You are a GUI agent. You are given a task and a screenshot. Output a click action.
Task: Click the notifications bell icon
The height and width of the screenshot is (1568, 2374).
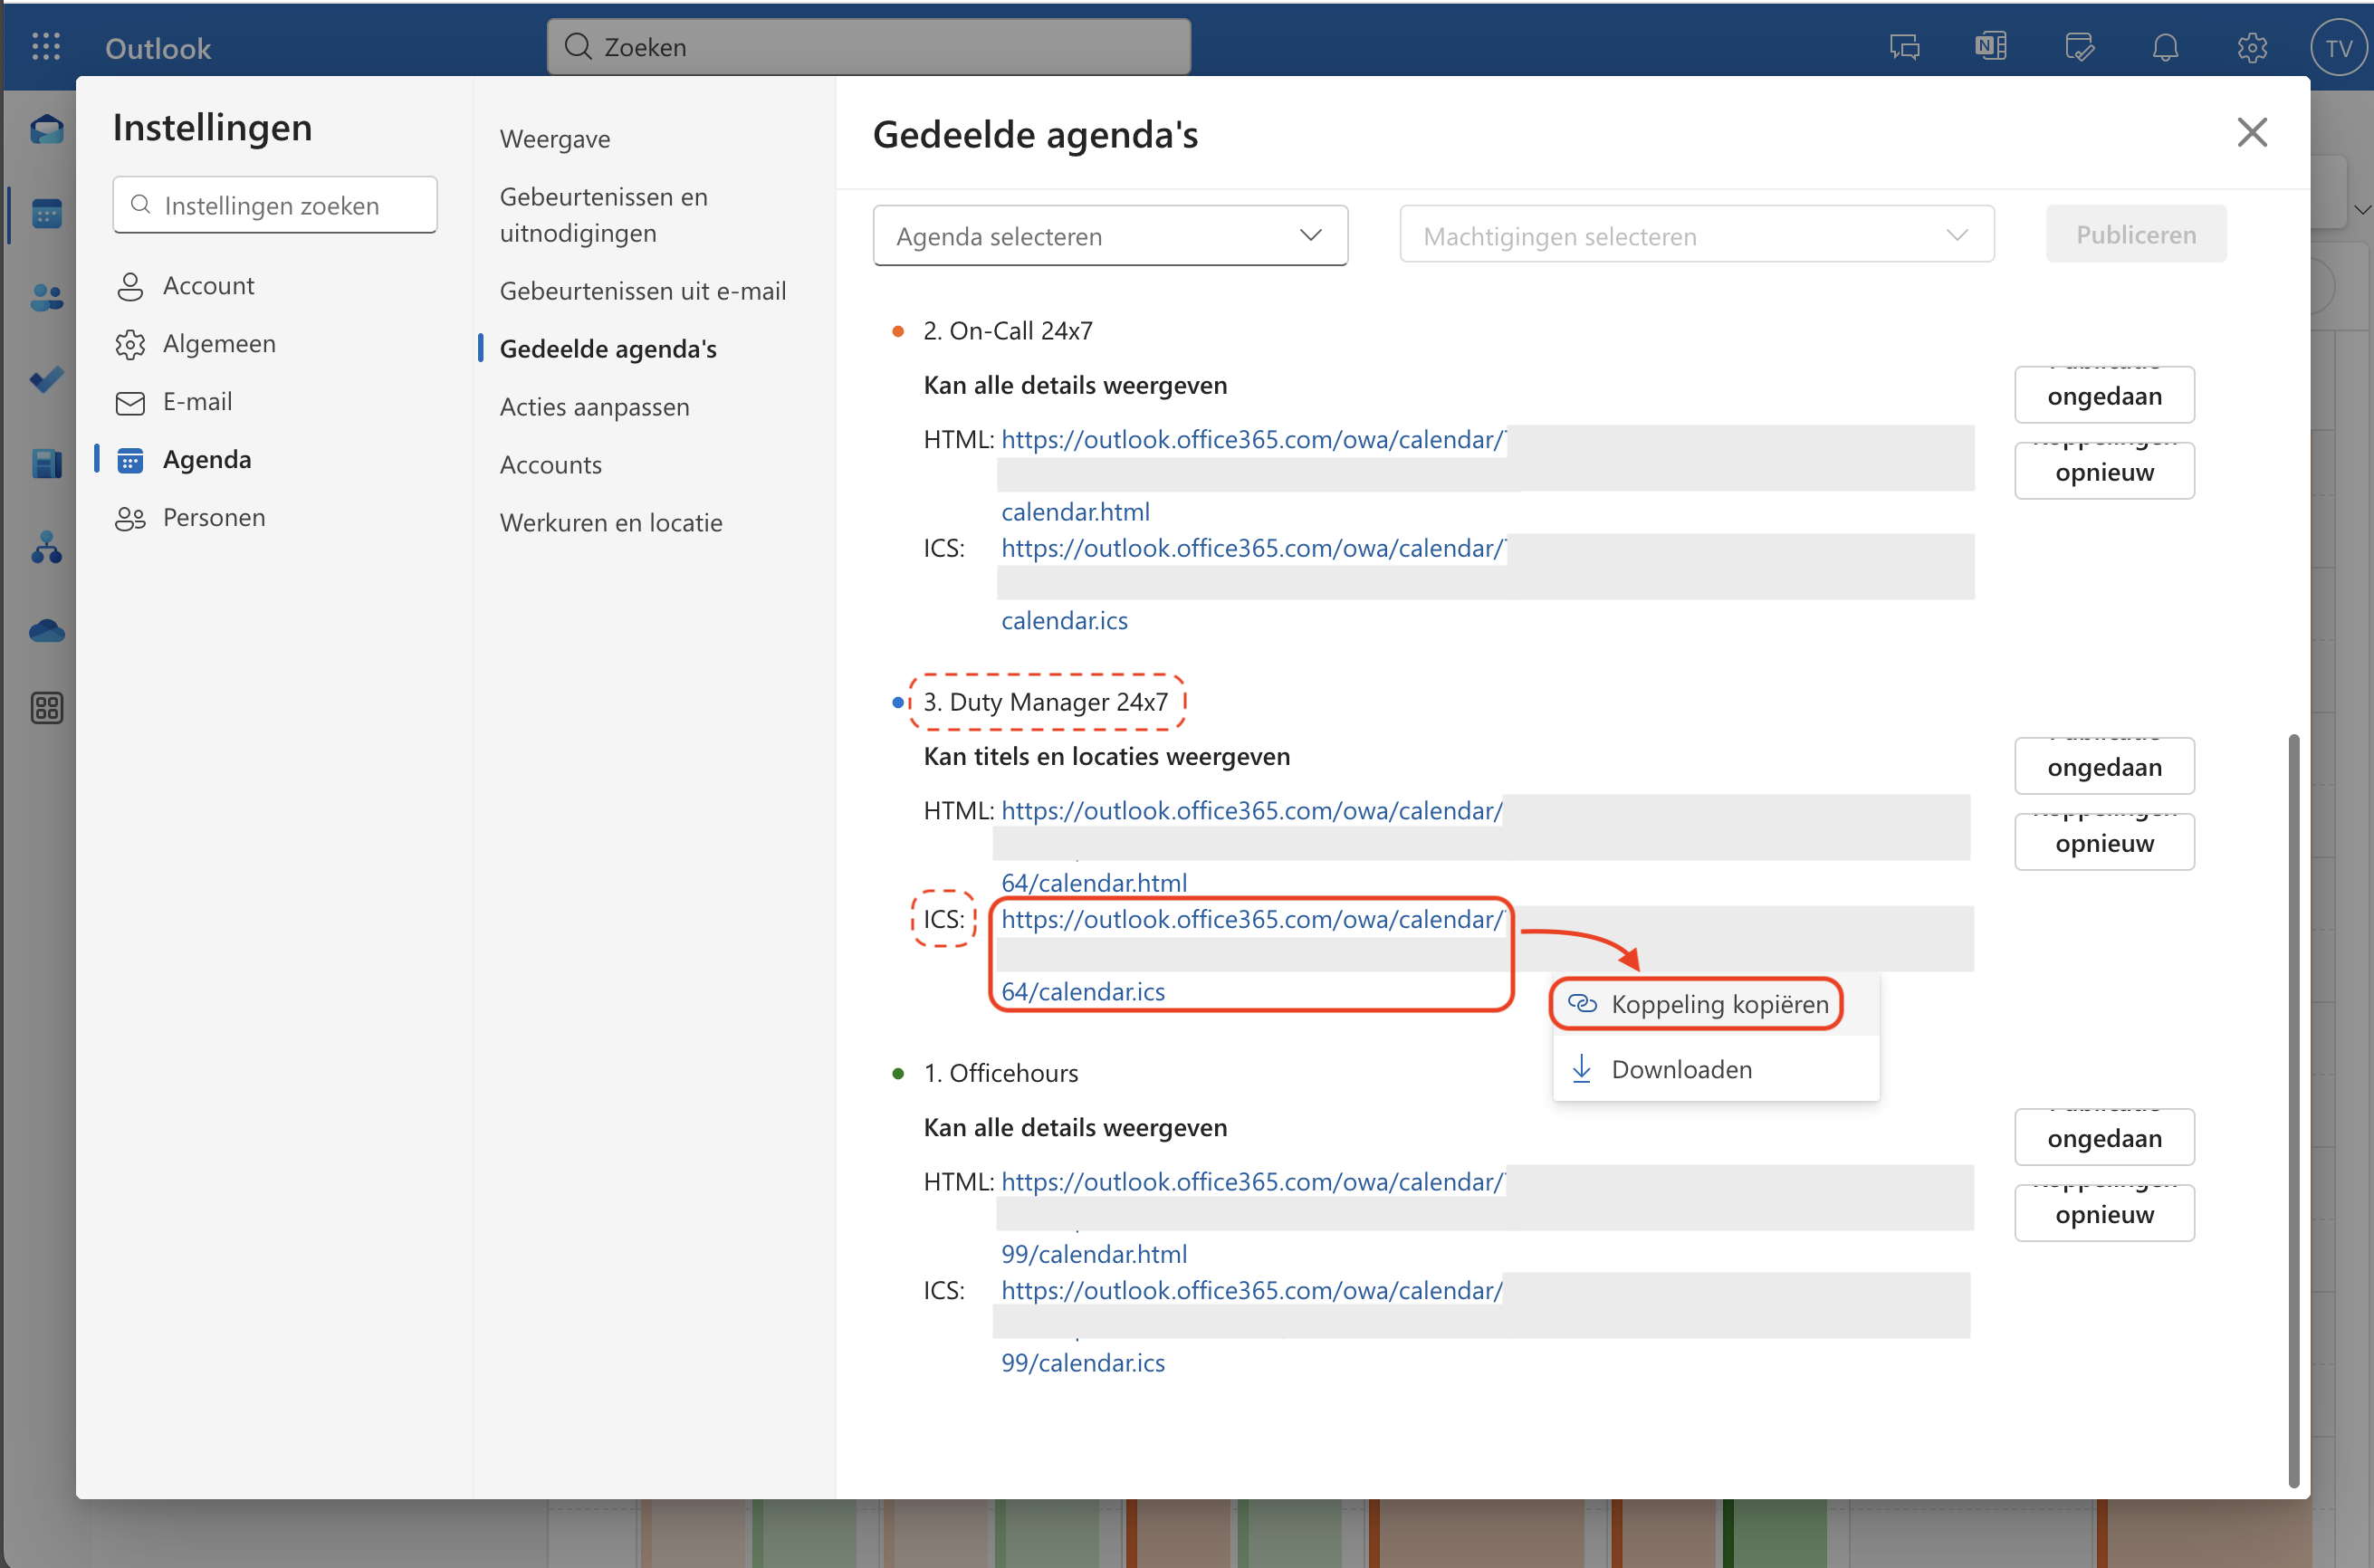pos(2165,47)
